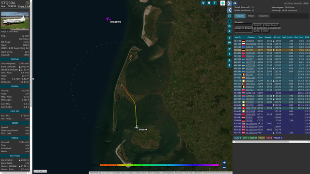Sort table by RSSI column

click(307, 37)
